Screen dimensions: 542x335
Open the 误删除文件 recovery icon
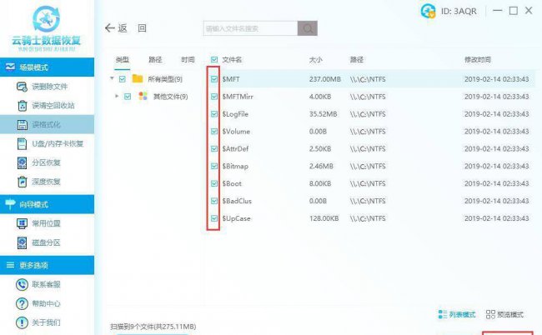pos(23,87)
